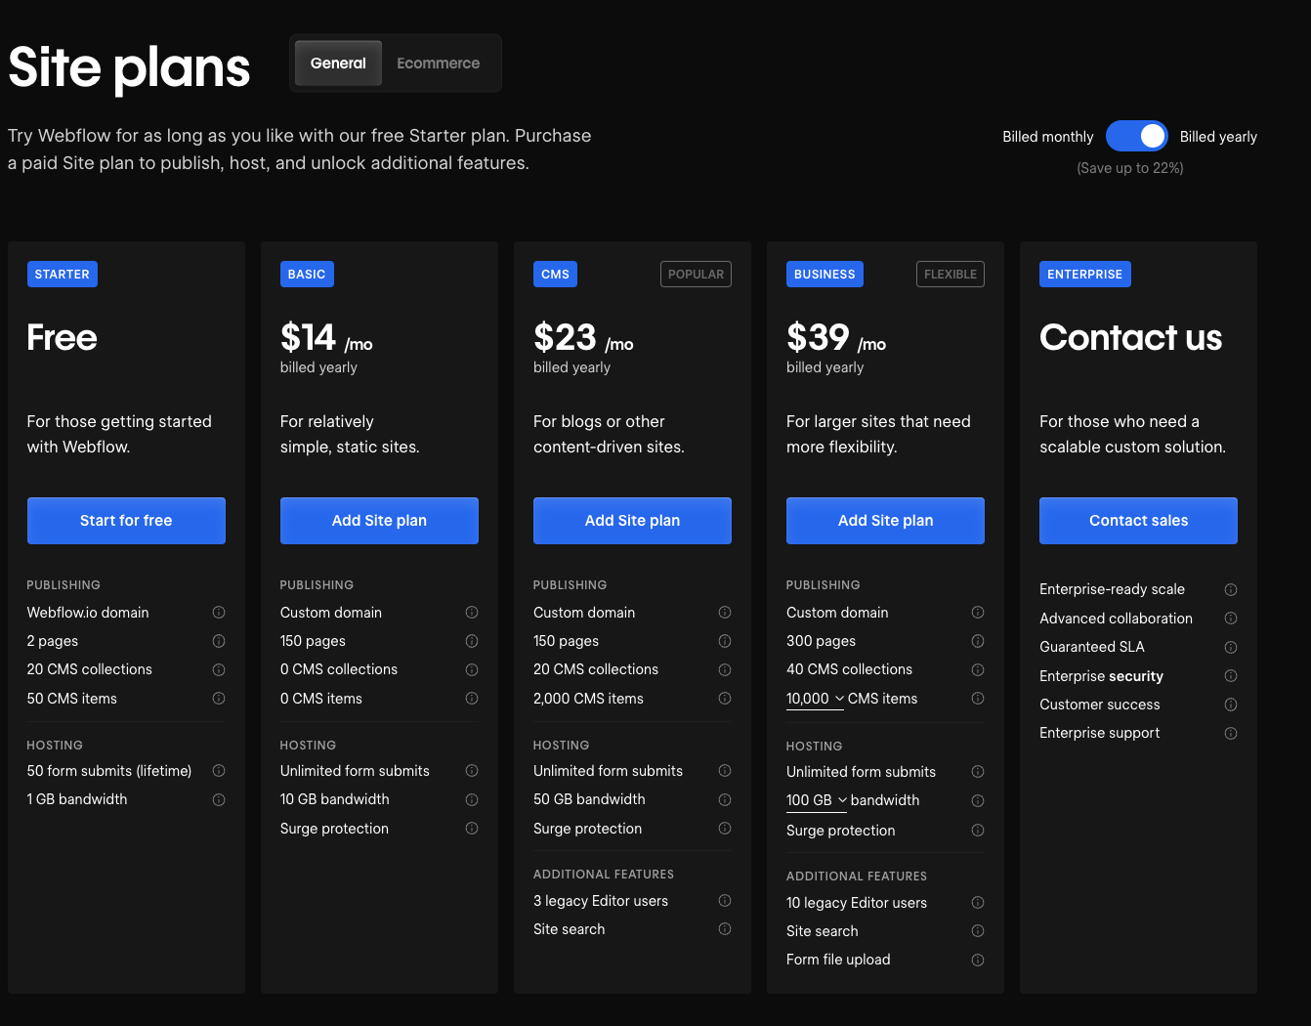Image resolution: width=1311 pixels, height=1026 pixels.
Task: Show info for 0 CMS items
Action: tap(472, 699)
